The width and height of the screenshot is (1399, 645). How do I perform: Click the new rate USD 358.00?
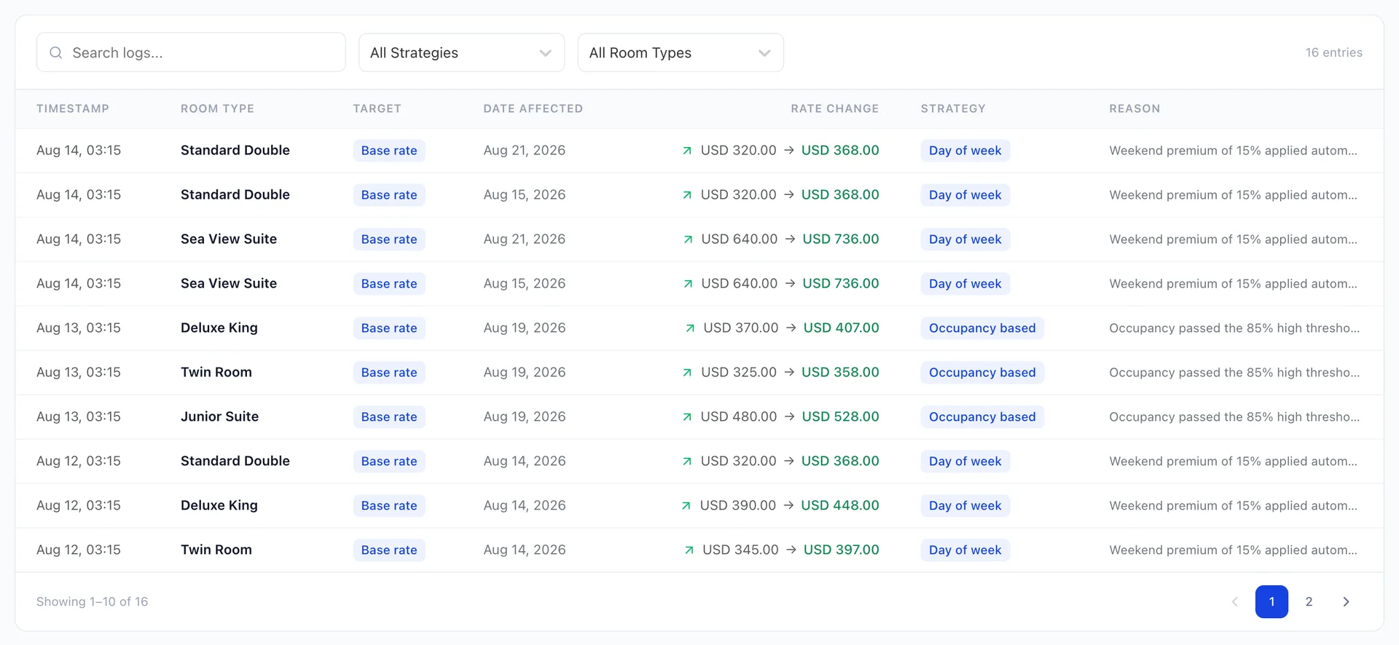[x=840, y=372]
